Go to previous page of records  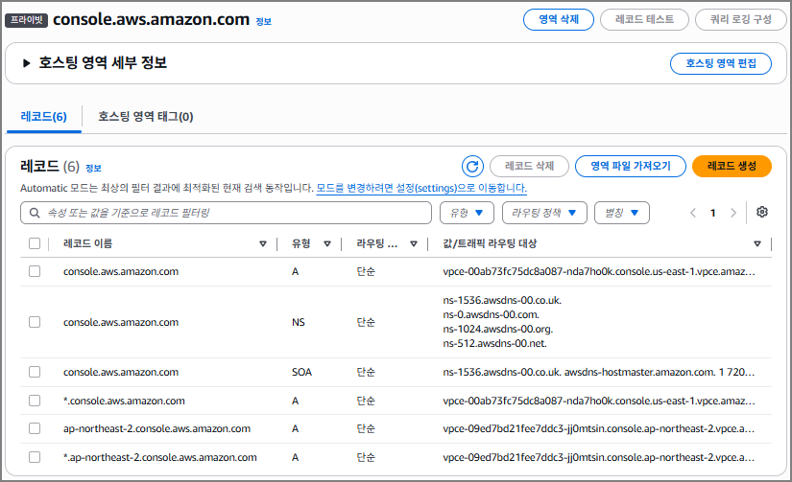[x=693, y=213]
